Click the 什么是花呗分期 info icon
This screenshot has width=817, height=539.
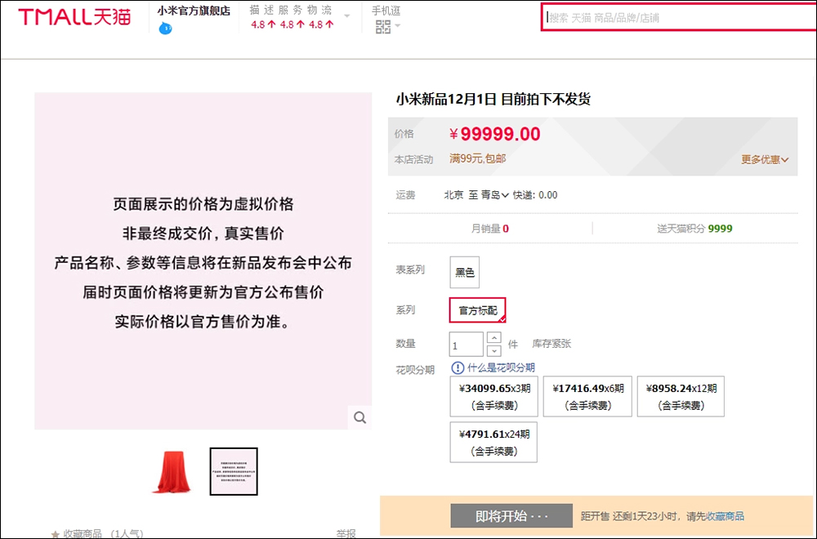(458, 367)
